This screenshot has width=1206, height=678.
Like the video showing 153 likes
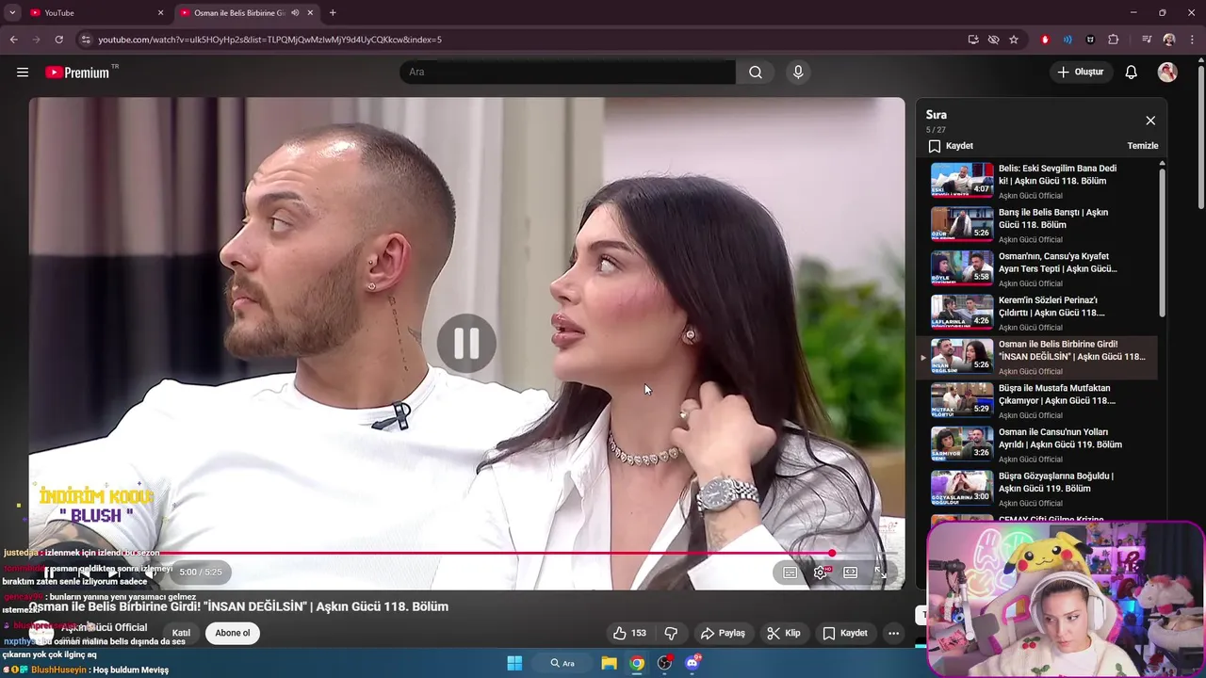click(x=629, y=633)
